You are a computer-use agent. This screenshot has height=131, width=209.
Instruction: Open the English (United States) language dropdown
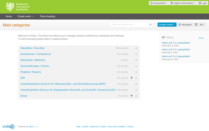click(183, 3)
